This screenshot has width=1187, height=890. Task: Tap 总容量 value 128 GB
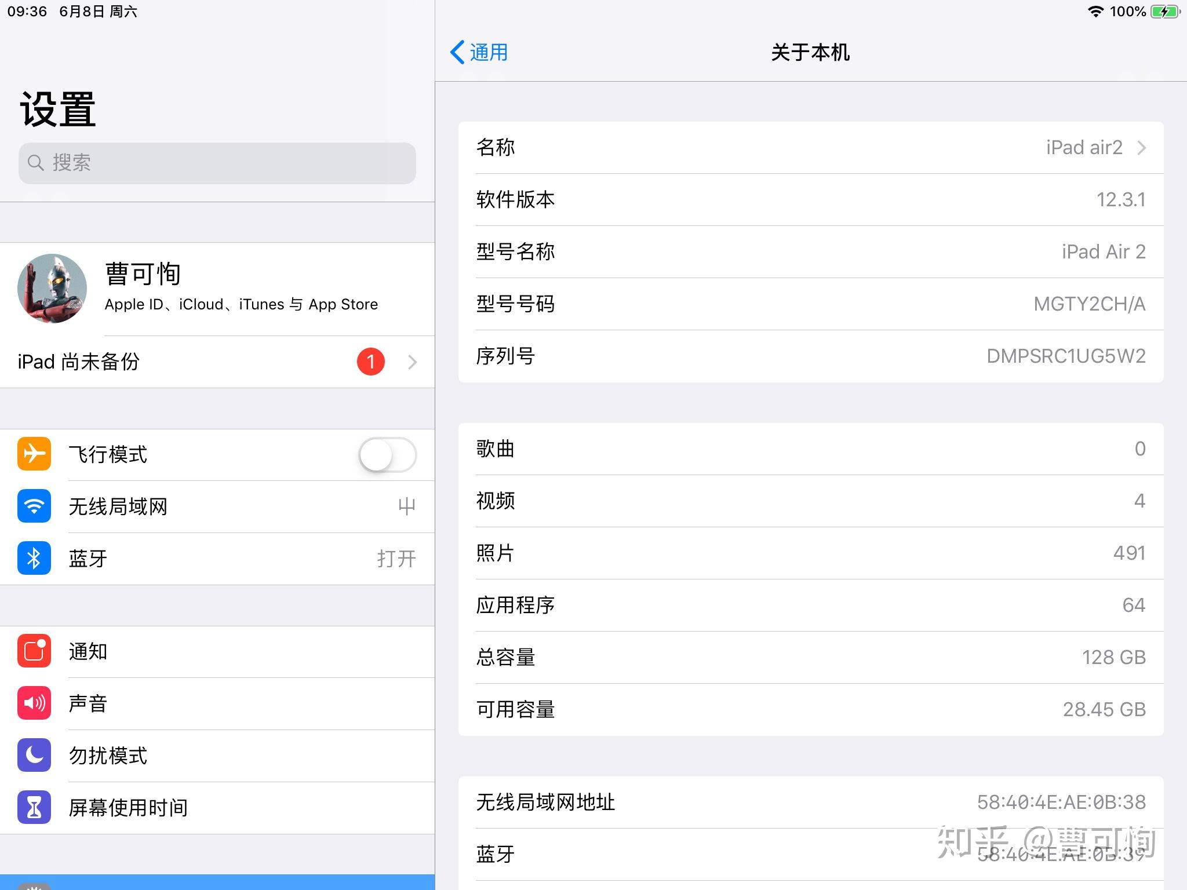pyautogui.click(x=1114, y=657)
